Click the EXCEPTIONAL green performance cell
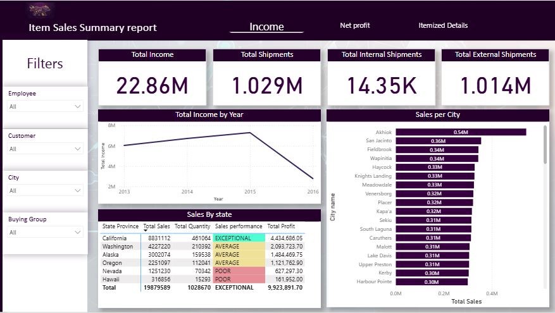Image resolution: width=555 pixels, height=313 pixels. (x=239, y=238)
